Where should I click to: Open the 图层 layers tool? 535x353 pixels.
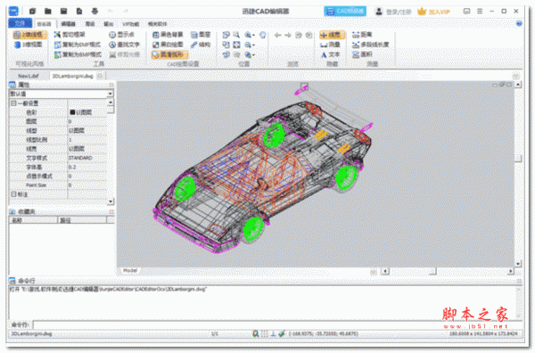(201, 35)
